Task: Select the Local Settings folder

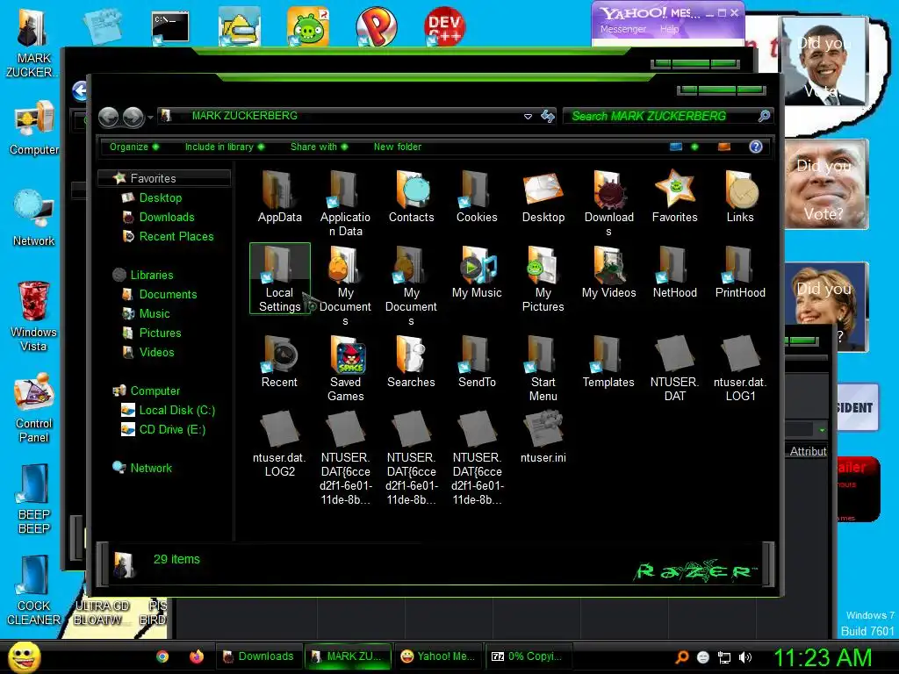Action: [280, 278]
